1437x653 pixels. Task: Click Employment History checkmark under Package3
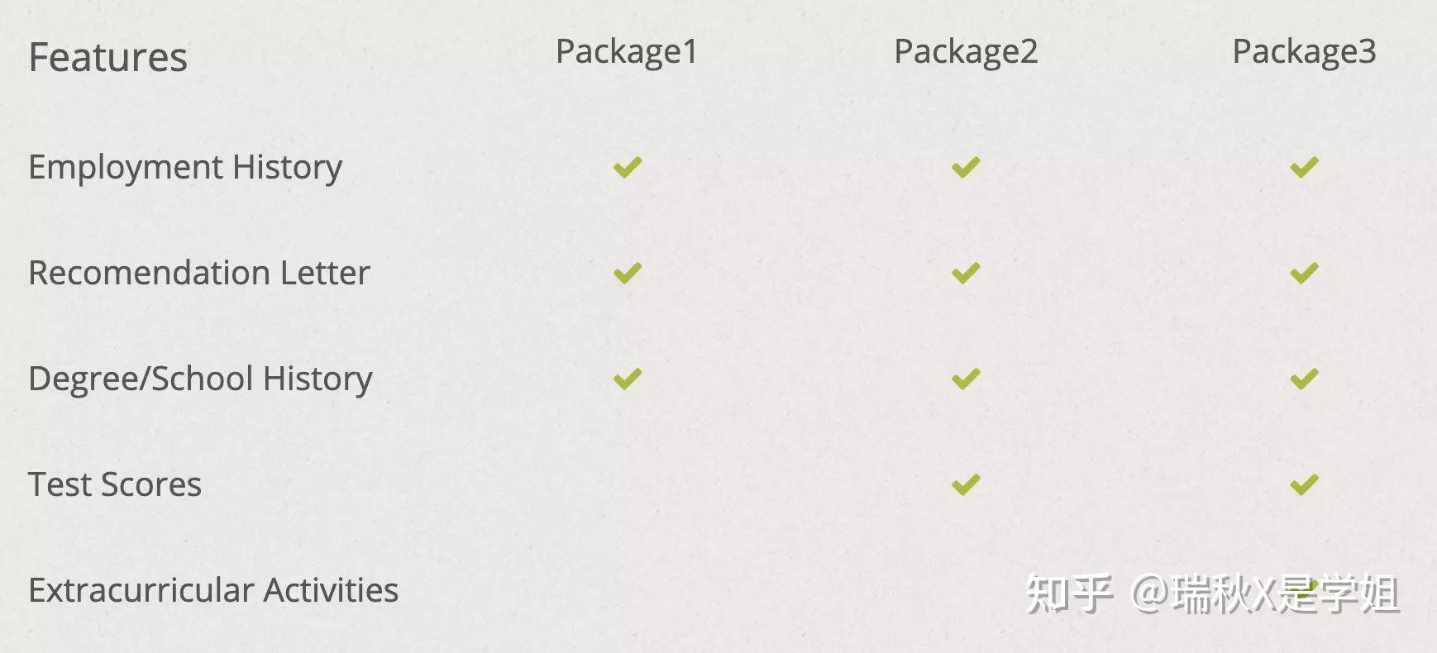pos(1304,168)
